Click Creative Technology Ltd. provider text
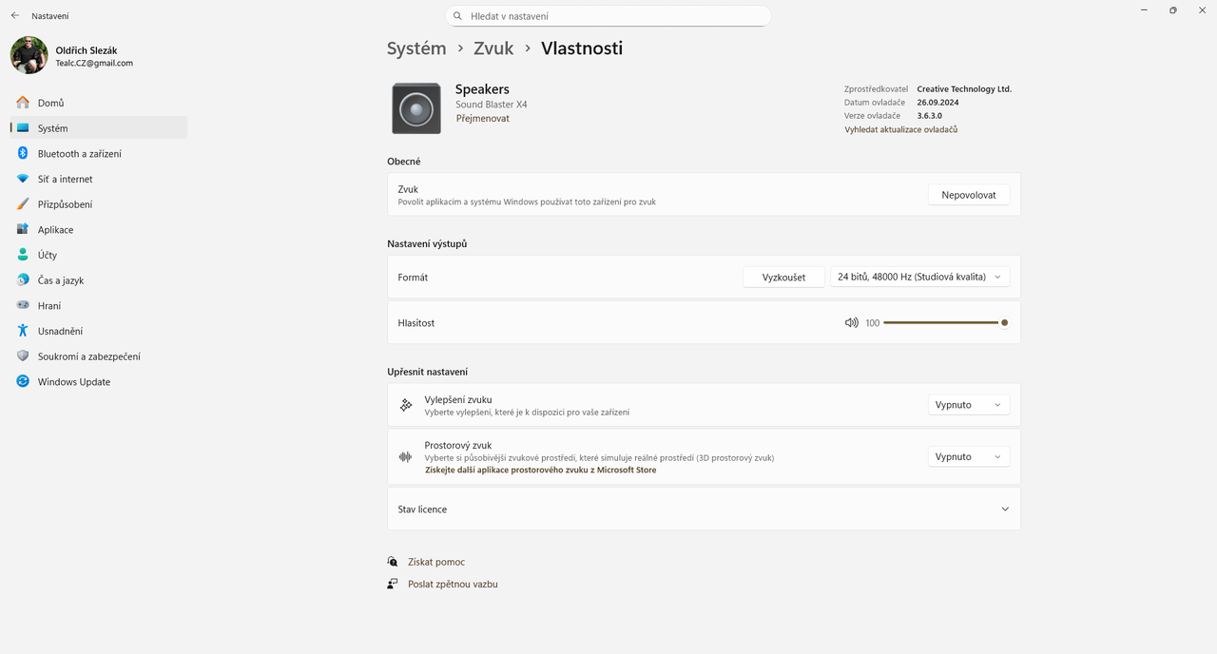 point(964,89)
